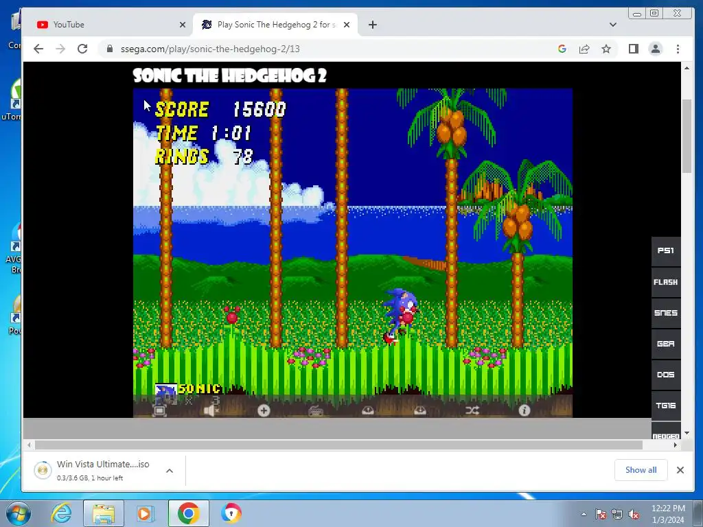
Task: Open the Chrome three-dot menu
Action: [678, 49]
